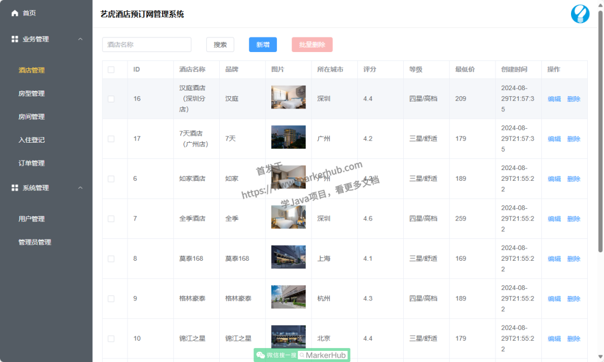The image size is (604, 362).
Task: Edit the 全季酒店 row
Action: point(554,219)
